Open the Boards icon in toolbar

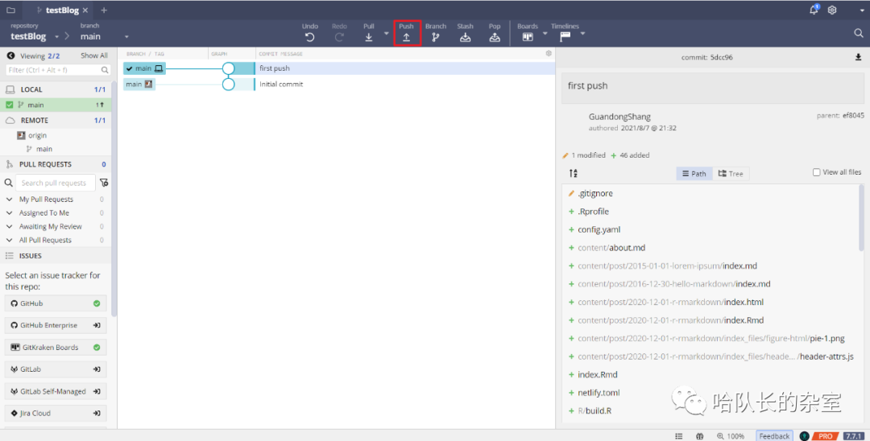pyautogui.click(x=528, y=37)
